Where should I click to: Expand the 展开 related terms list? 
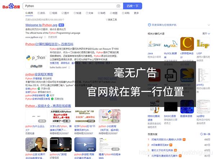[206, 33]
